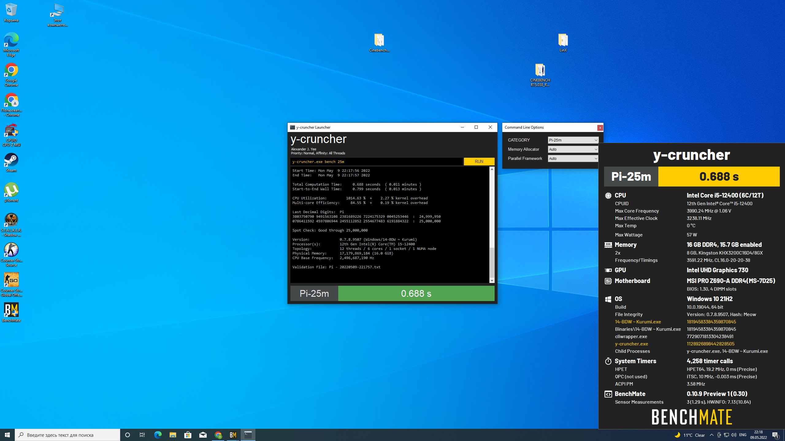Open the Memory Allocator dropdown

point(573,149)
